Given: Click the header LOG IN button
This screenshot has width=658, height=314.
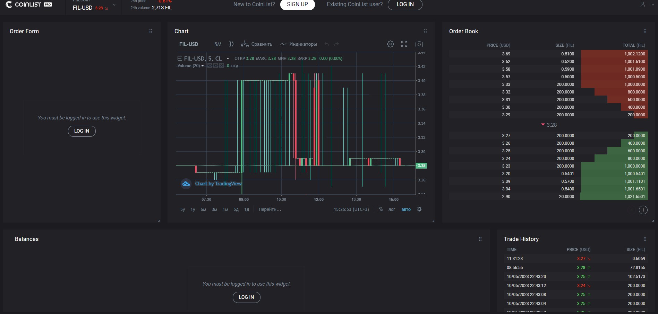Looking at the screenshot, I should tap(405, 5).
